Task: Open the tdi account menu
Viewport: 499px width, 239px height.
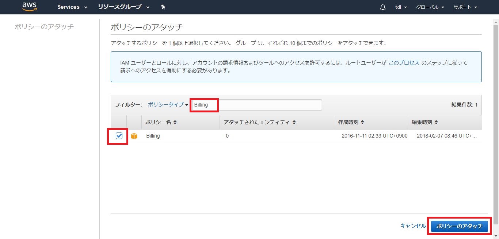Action: (401, 7)
